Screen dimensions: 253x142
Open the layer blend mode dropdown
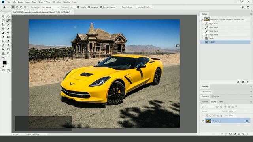[211, 111]
